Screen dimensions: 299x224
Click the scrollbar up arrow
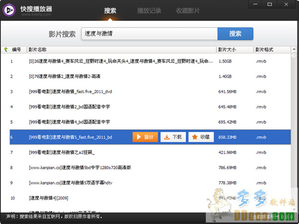(294, 49)
